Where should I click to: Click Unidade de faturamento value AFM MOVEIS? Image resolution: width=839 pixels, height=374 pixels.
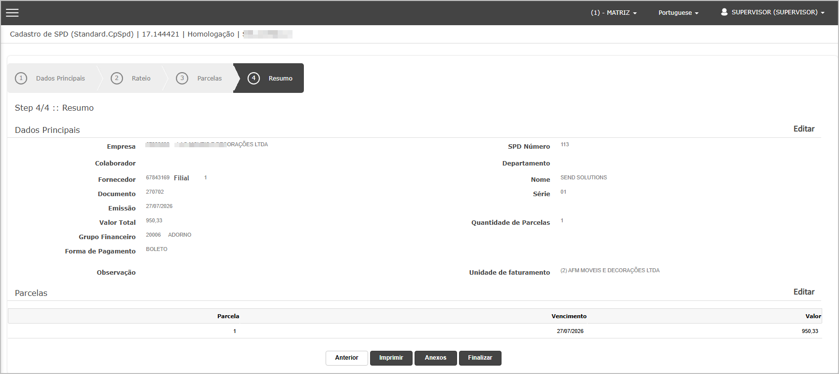pyautogui.click(x=610, y=270)
